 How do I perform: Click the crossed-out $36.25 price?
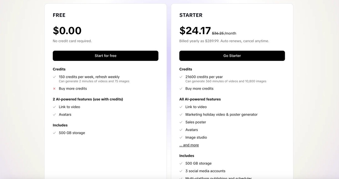[x=218, y=33]
